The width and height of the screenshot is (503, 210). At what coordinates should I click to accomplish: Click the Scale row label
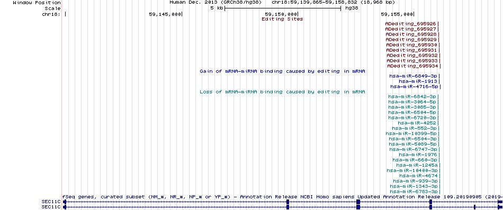point(52,8)
